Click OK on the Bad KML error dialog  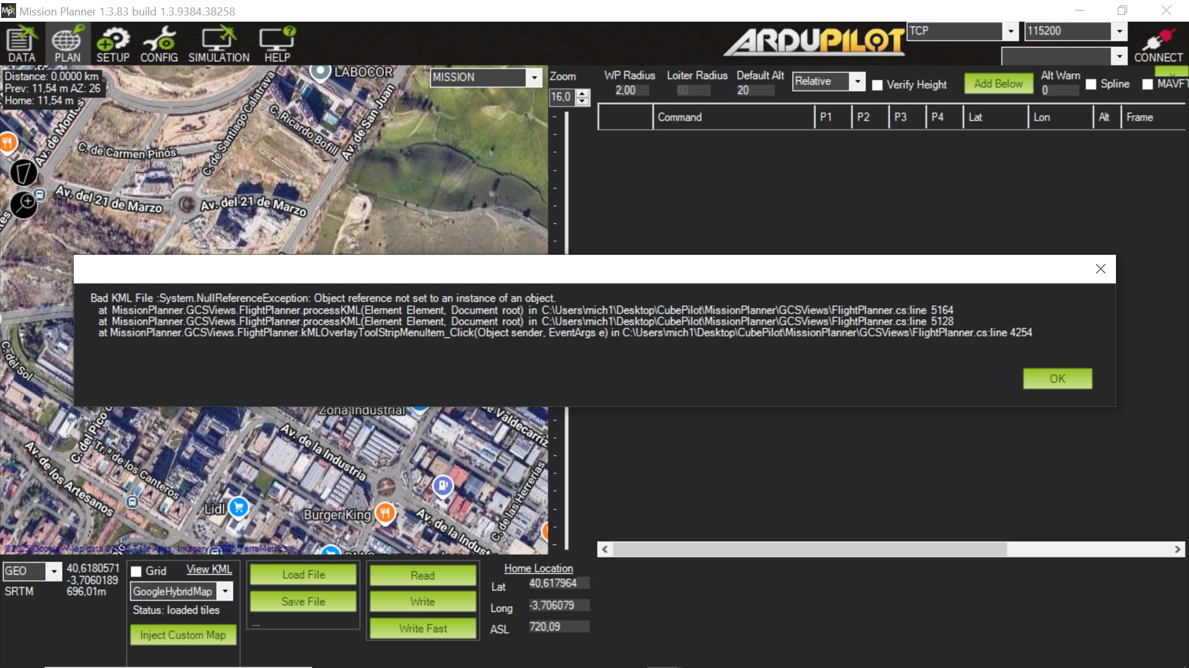(x=1057, y=379)
